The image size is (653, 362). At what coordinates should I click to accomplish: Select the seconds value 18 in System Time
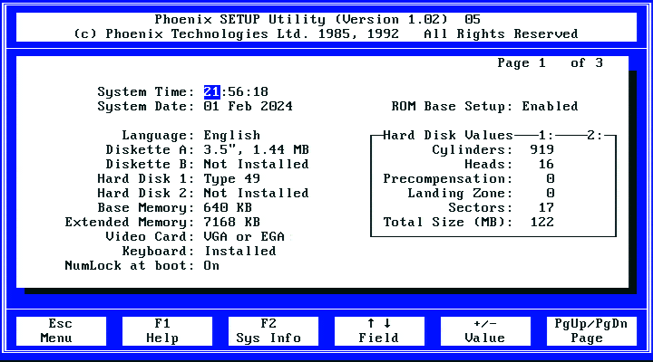click(x=260, y=91)
